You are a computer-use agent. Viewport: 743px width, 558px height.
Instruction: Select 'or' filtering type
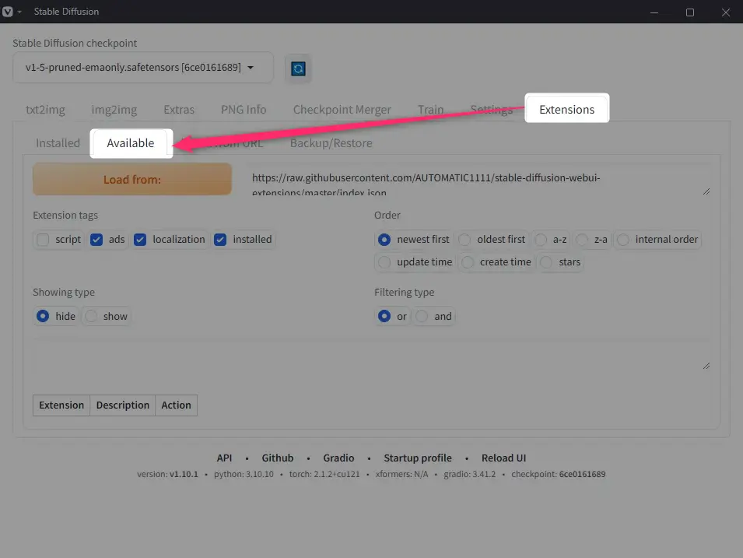pos(384,316)
